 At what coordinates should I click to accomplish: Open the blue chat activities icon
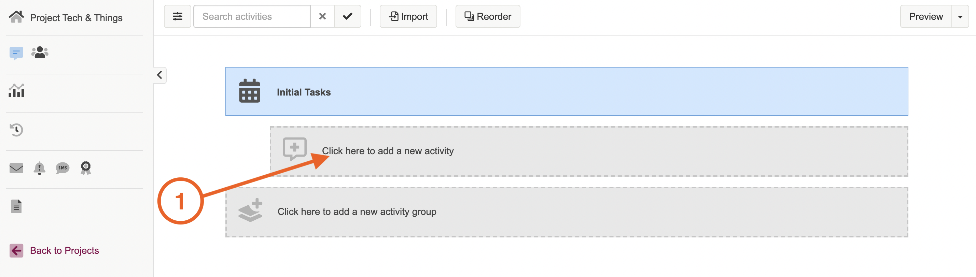pyautogui.click(x=16, y=53)
